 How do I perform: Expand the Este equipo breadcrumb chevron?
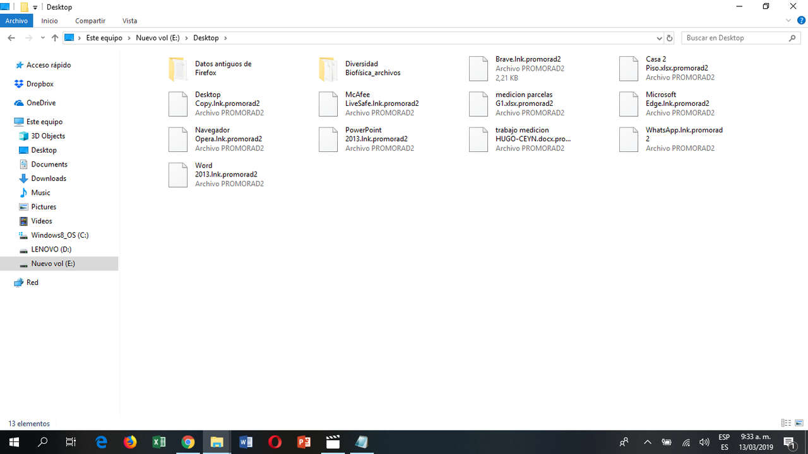129,38
